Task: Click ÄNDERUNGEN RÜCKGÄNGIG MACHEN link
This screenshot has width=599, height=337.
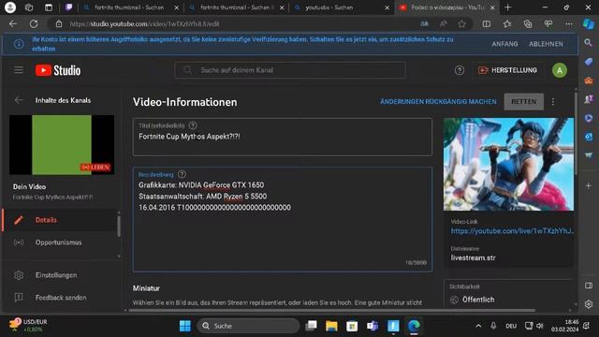Action: coord(438,102)
